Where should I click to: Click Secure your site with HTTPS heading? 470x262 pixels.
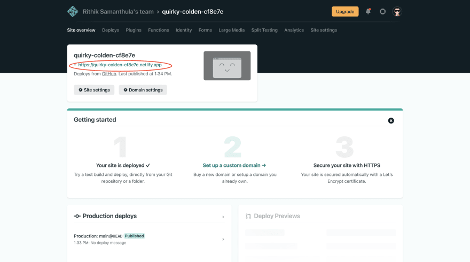[347, 165]
